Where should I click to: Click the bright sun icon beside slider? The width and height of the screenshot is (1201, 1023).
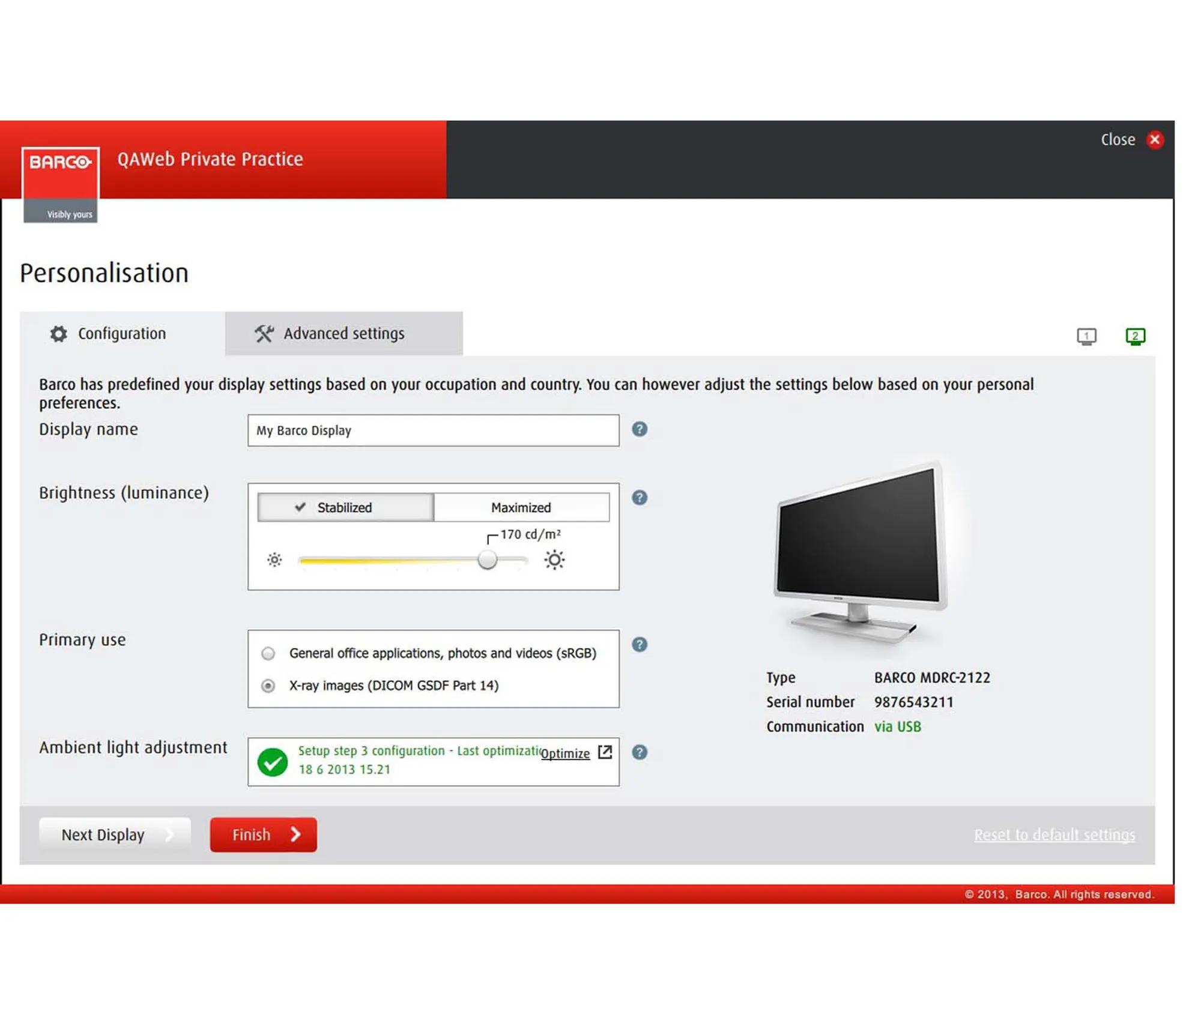[x=554, y=560]
